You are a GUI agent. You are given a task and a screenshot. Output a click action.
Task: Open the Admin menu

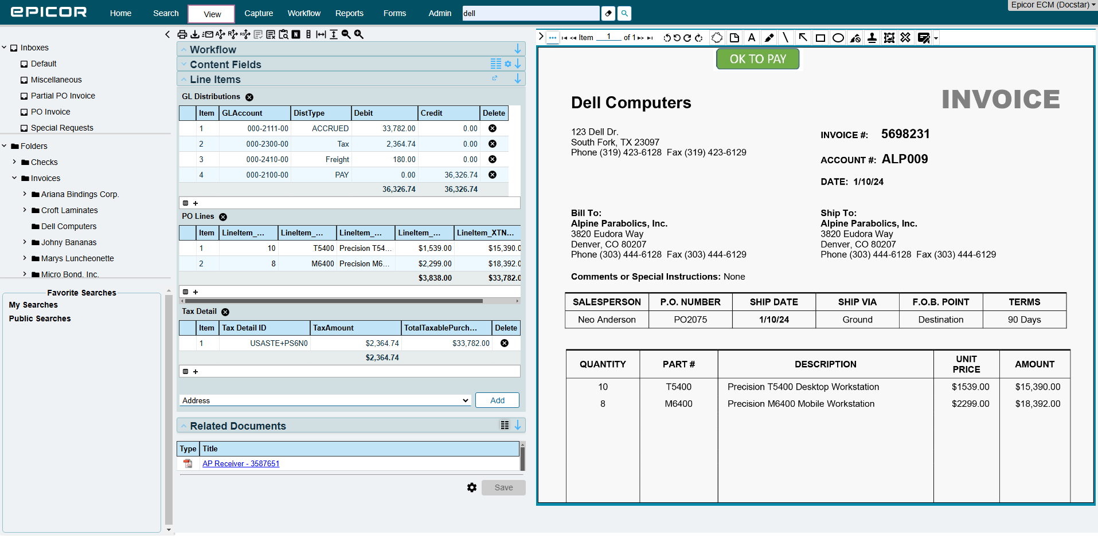click(440, 13)
